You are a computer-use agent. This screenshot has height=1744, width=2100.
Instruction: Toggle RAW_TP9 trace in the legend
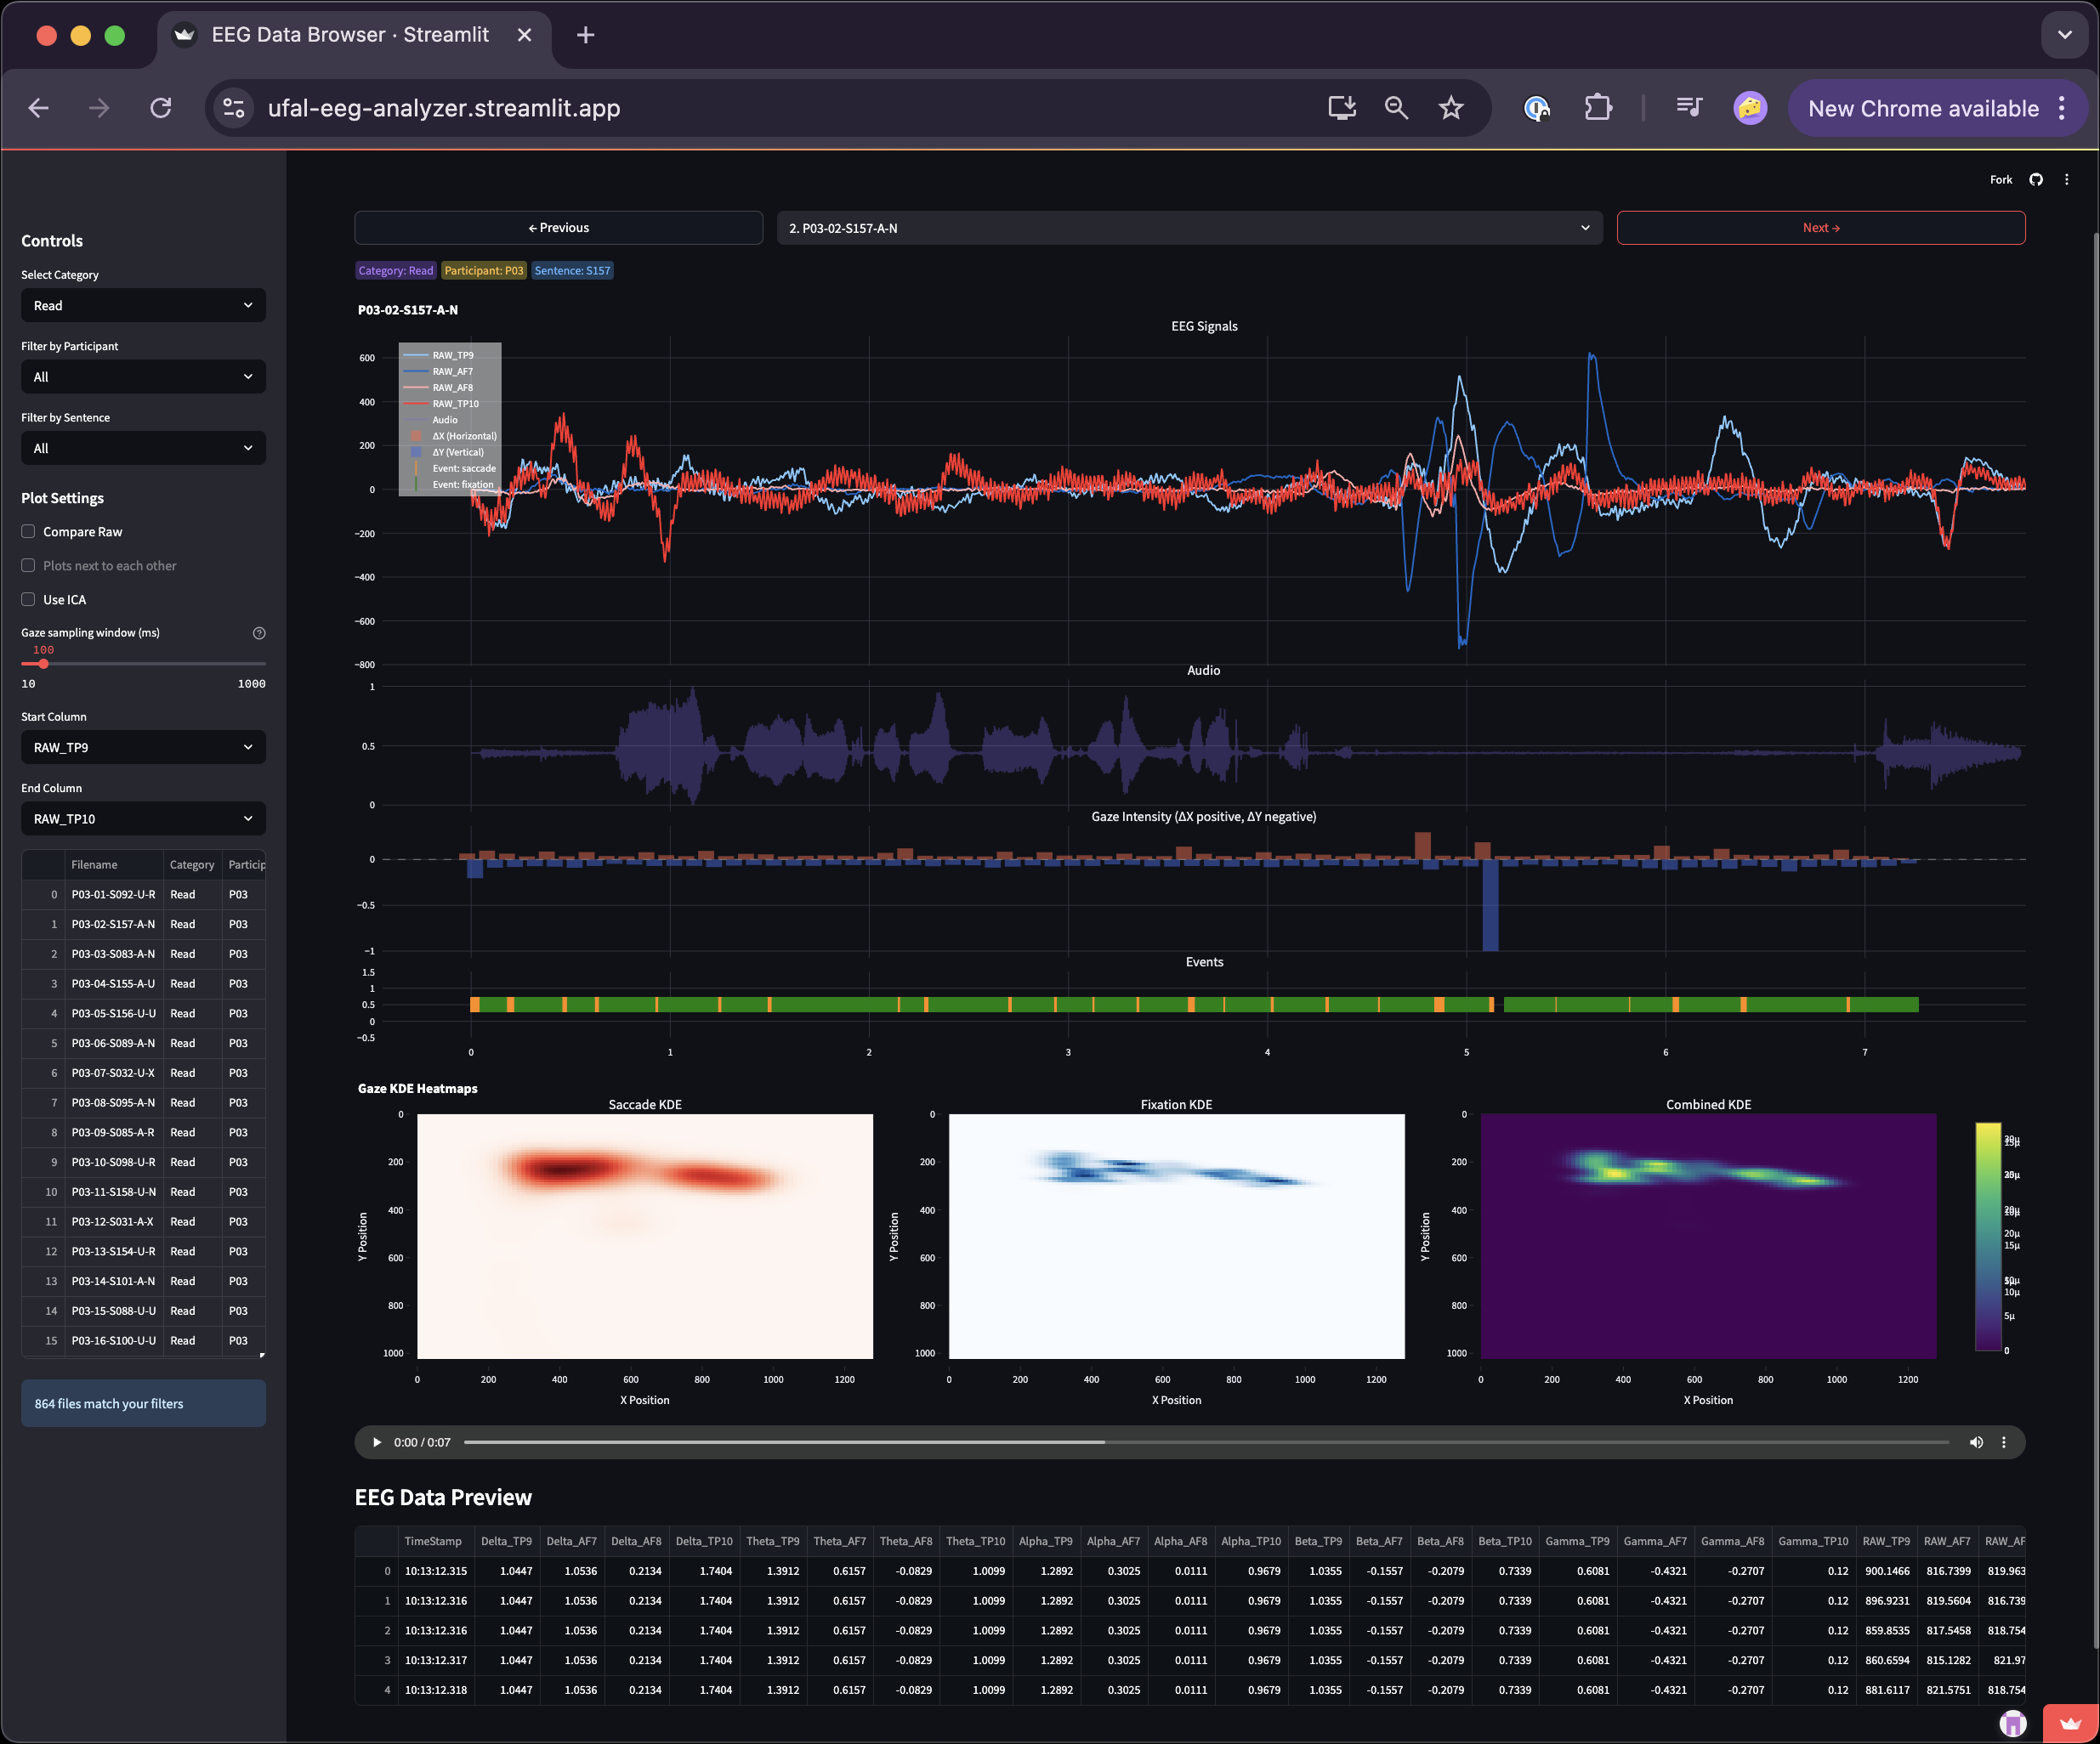pyautogui.click(x=438, y=354)
